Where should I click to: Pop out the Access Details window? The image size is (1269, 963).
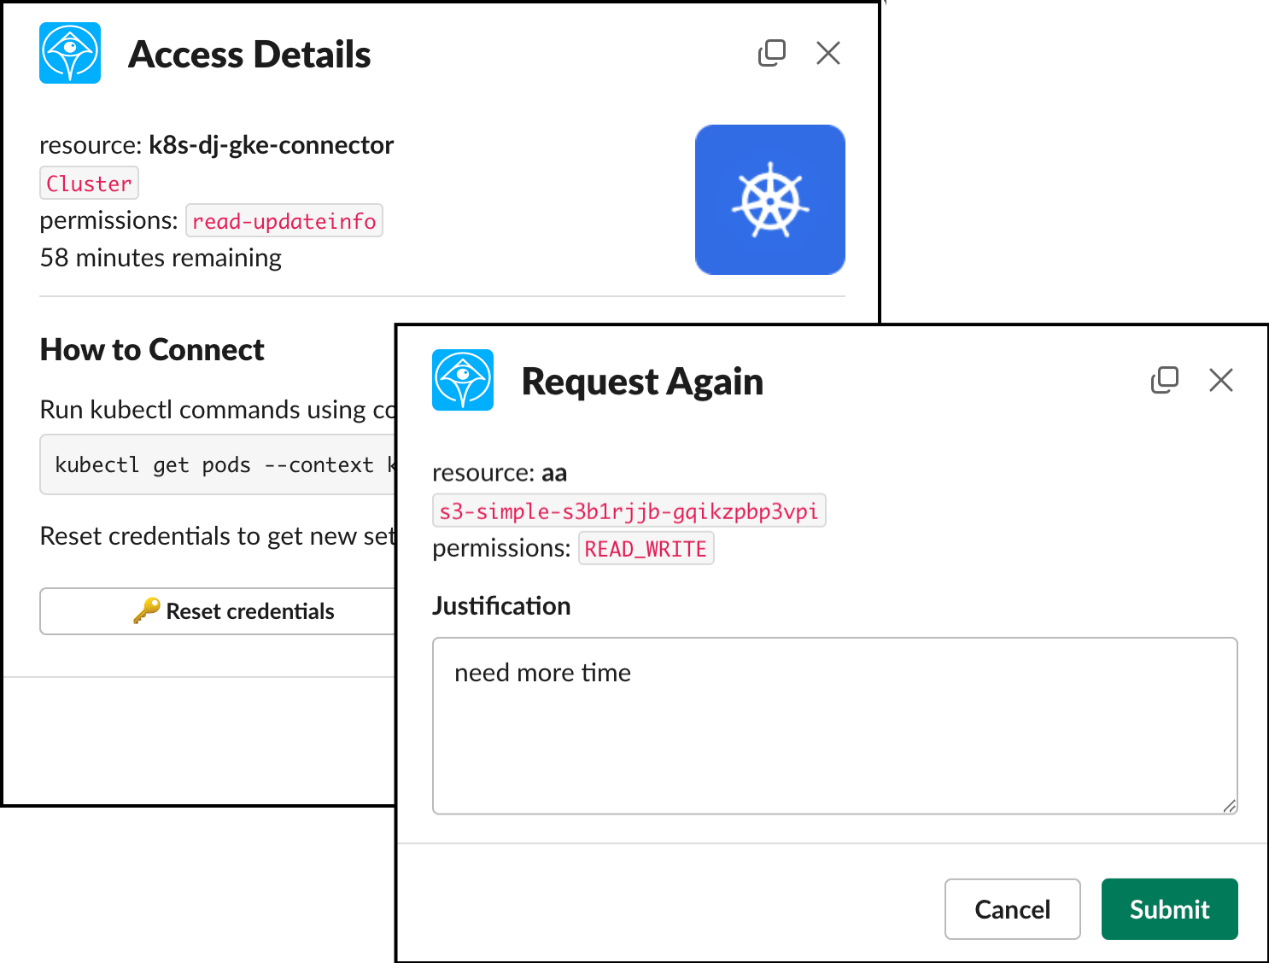(x=771, y=53)
